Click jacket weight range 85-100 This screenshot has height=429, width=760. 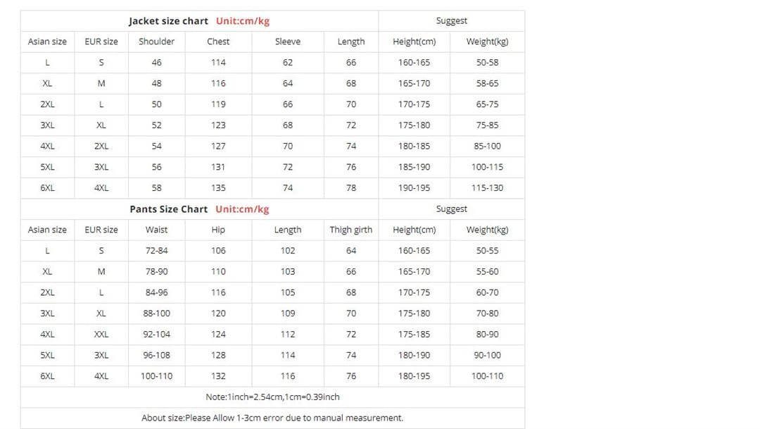point(487,146)
